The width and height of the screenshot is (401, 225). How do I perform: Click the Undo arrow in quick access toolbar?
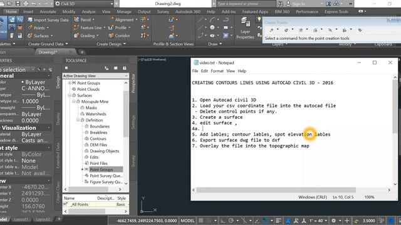click(x=34, y=4)
